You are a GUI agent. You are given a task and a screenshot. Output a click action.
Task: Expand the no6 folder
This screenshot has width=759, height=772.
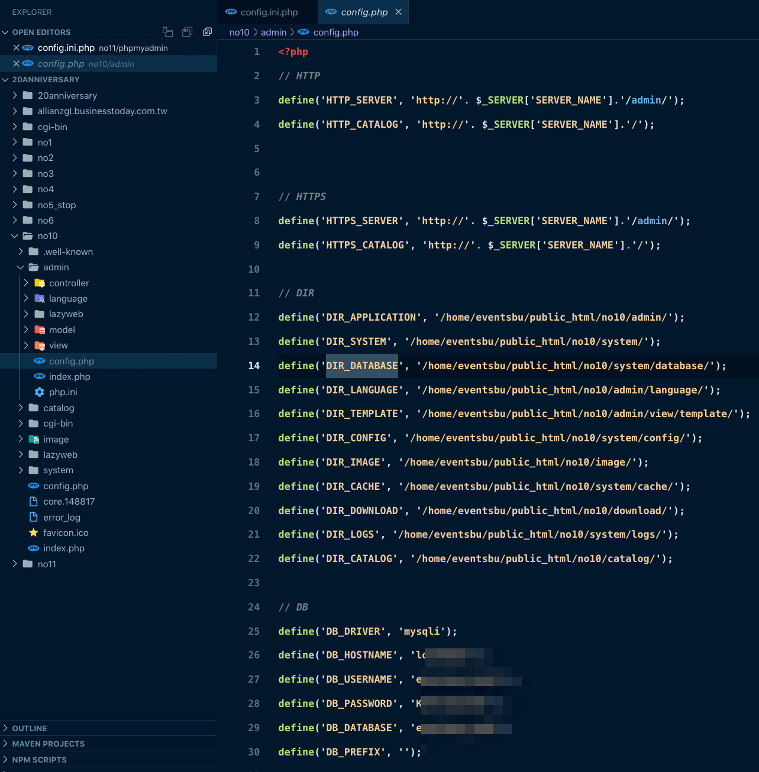click(15, 220)
